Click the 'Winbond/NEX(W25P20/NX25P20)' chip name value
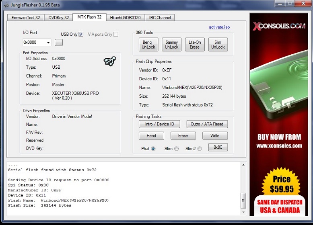 click(192, 88)
